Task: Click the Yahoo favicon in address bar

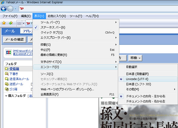Action: [x=22, y=9]
